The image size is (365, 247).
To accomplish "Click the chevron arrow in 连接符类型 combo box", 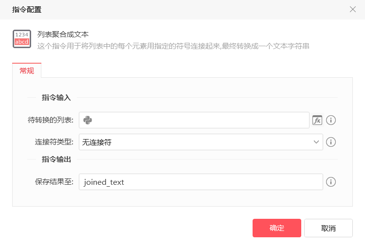I will pos(316,142).
